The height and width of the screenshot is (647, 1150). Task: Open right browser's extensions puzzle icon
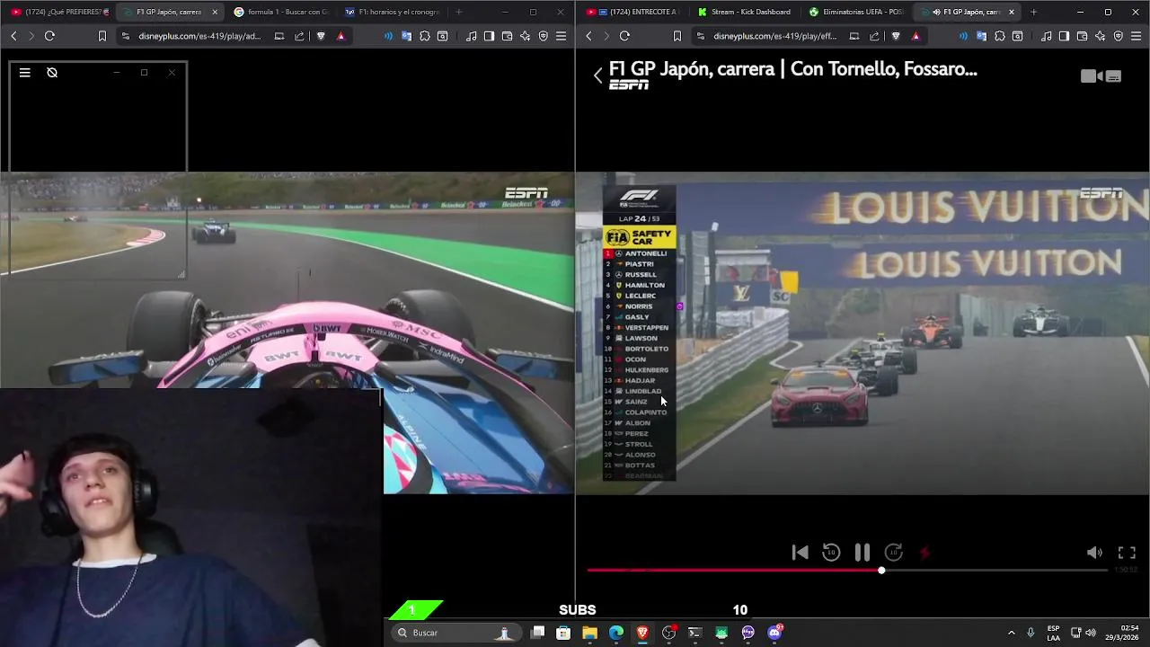pyautogui.click(x=1000, y=36)
